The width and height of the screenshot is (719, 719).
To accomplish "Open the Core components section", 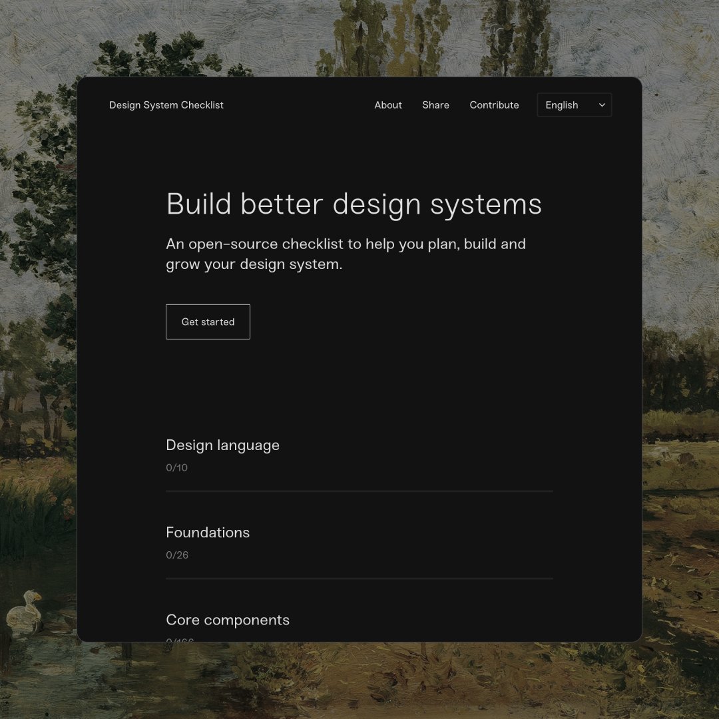I will [x=228, y=620].
